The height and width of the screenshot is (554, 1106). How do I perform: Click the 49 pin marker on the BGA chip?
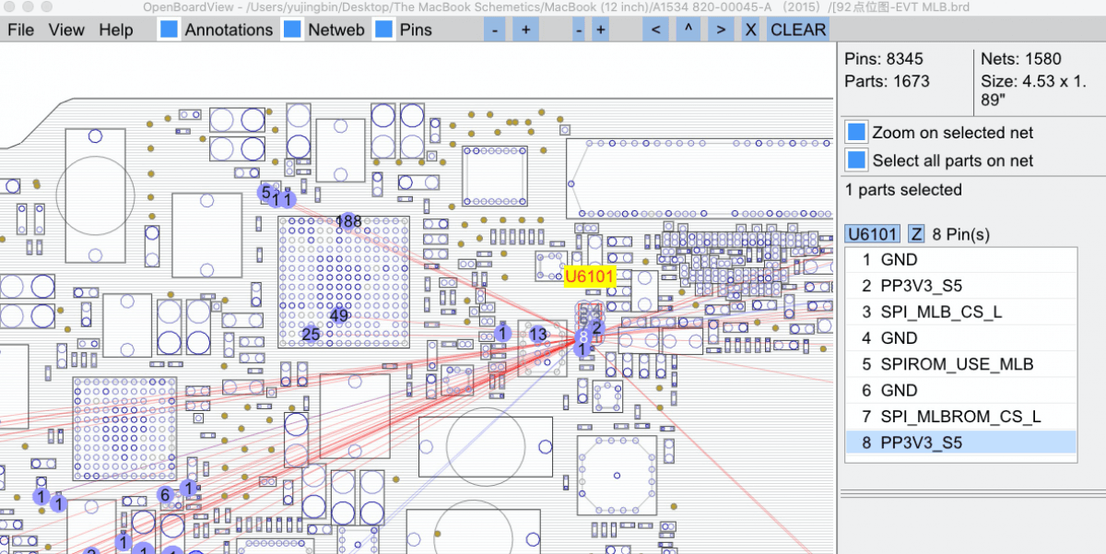point(339,315)
